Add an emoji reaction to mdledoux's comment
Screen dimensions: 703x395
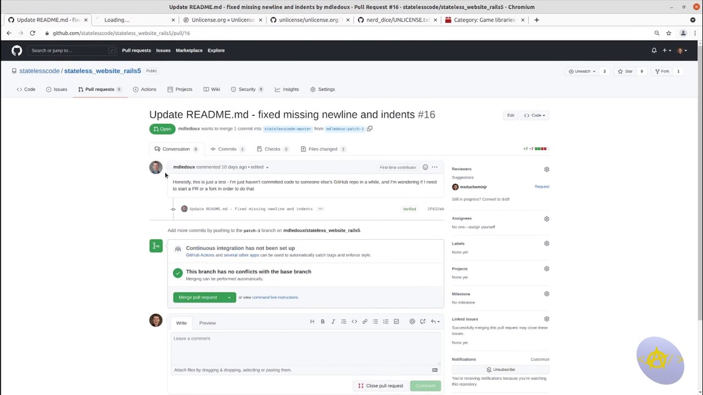425,167
